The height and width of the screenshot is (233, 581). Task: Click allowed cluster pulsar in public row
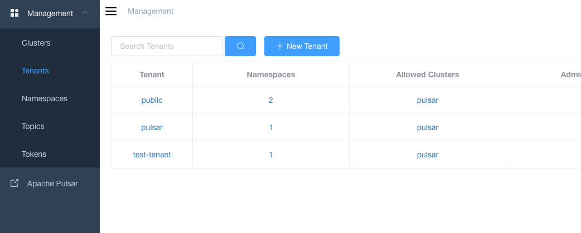(x=428, y=100)
